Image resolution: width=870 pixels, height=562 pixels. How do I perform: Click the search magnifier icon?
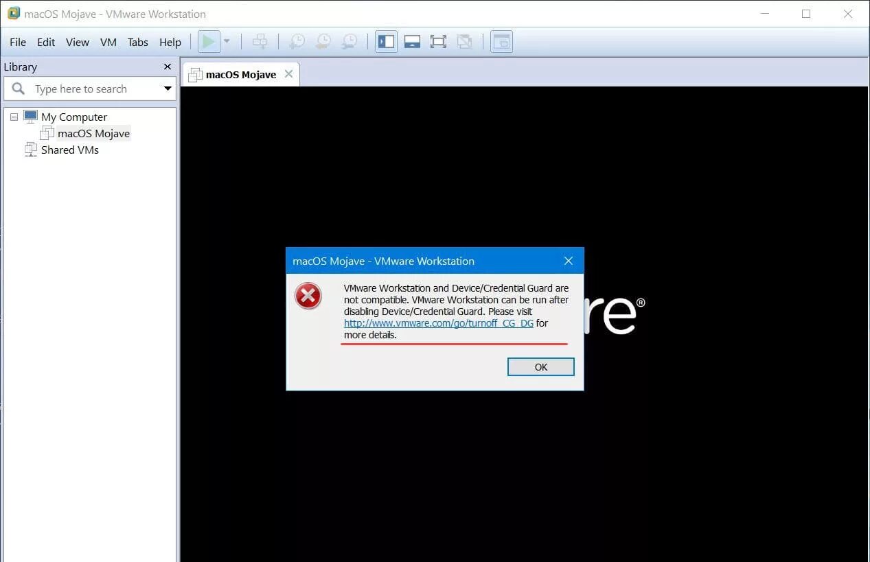pos(19,89)
